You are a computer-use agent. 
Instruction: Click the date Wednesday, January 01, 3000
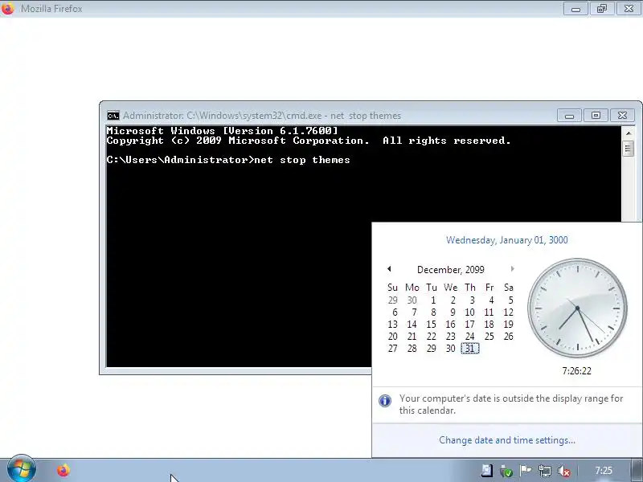(x=507, y=240)
